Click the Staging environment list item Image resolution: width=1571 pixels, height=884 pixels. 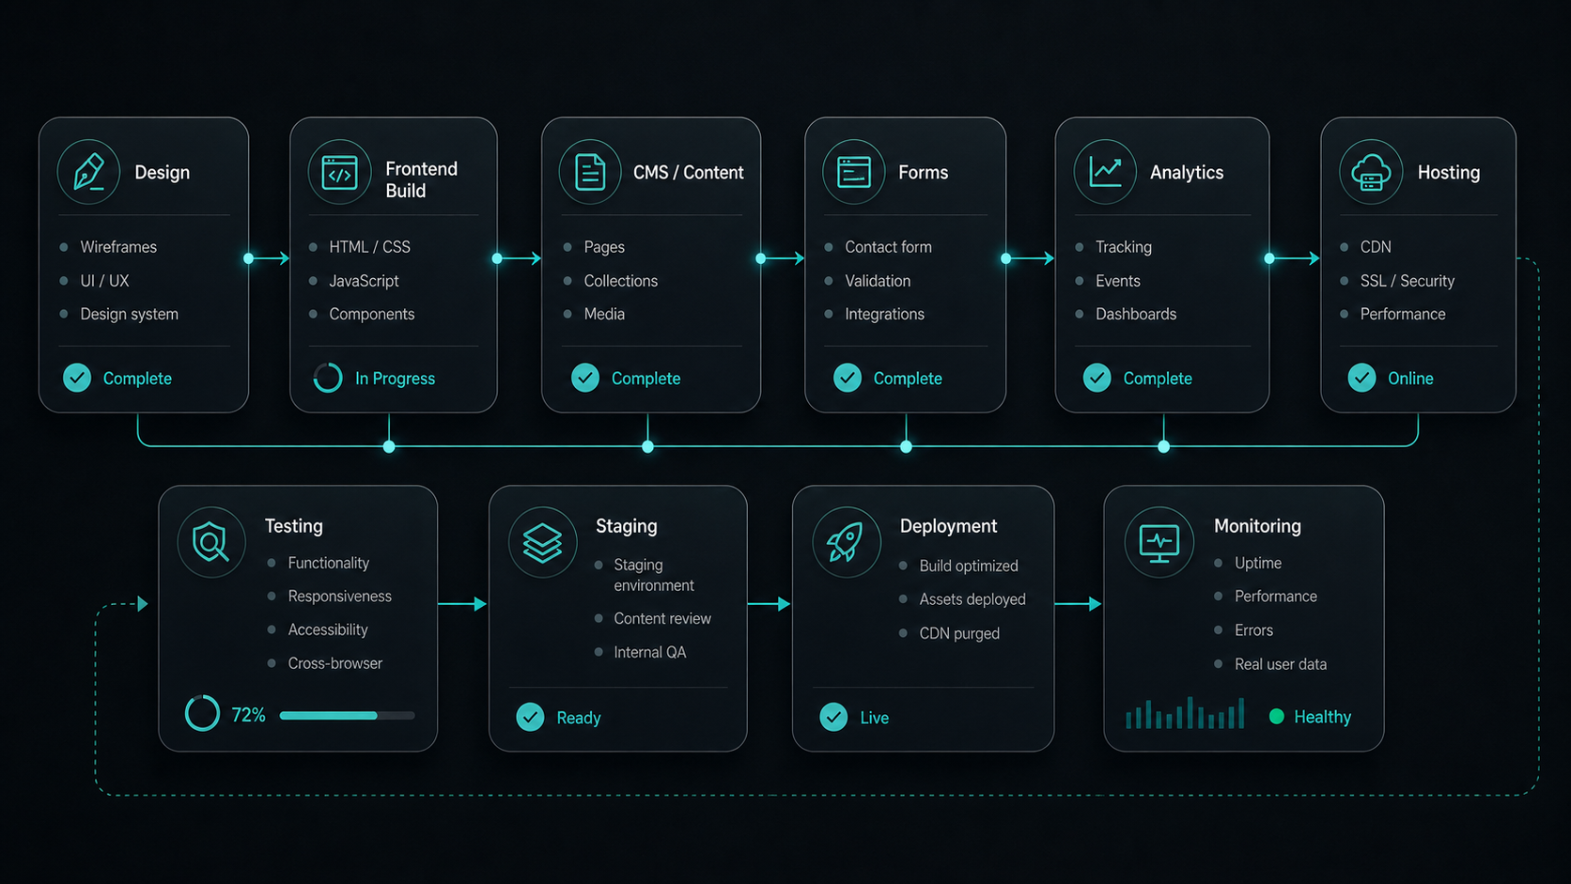click(x=654, y=575)
